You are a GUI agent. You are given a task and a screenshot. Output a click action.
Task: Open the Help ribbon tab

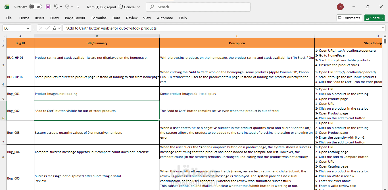183,18
